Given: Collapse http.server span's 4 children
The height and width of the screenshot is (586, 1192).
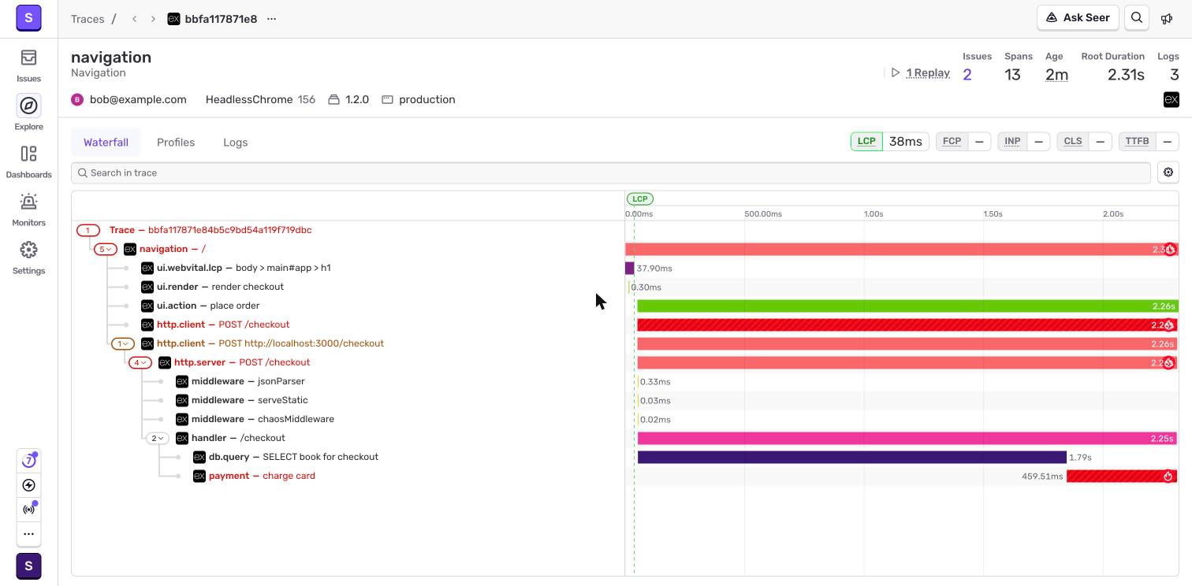Looking at the screenshot, I should pos(140,362).
